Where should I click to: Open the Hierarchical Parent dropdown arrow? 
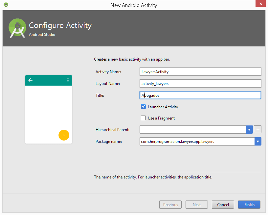click(x=249, y=129)
